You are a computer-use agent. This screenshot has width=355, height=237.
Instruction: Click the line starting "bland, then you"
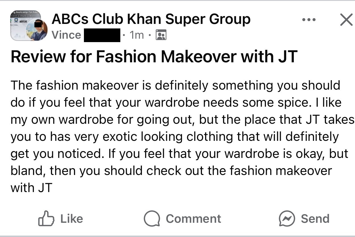point(171,171)
